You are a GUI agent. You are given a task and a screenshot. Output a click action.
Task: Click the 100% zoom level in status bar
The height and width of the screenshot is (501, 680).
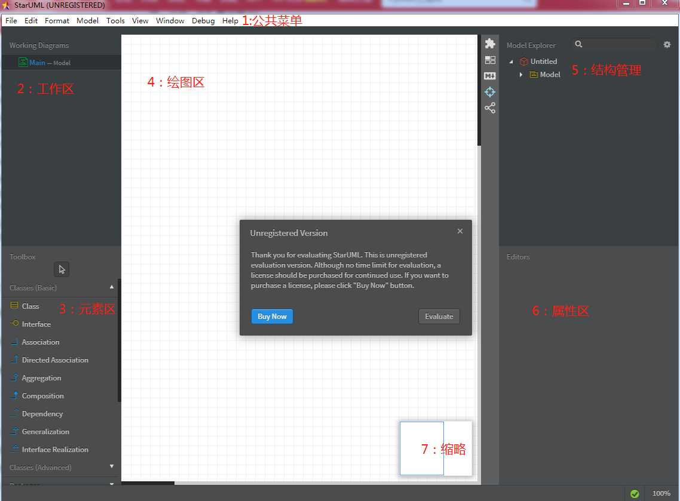[x=661, y=493]
